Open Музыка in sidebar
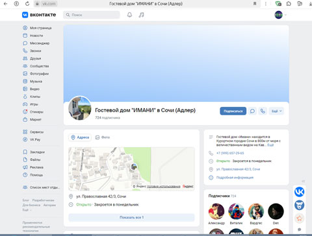 pyautogui.click(x=32, y=81)
